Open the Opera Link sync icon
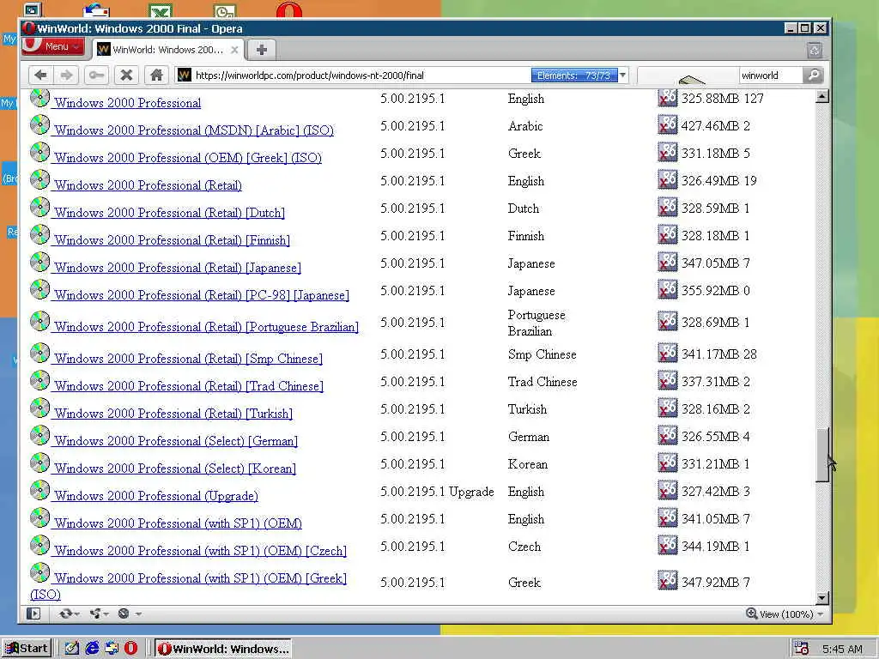Screen dimensions: 879x659 [x=65, y=614]
